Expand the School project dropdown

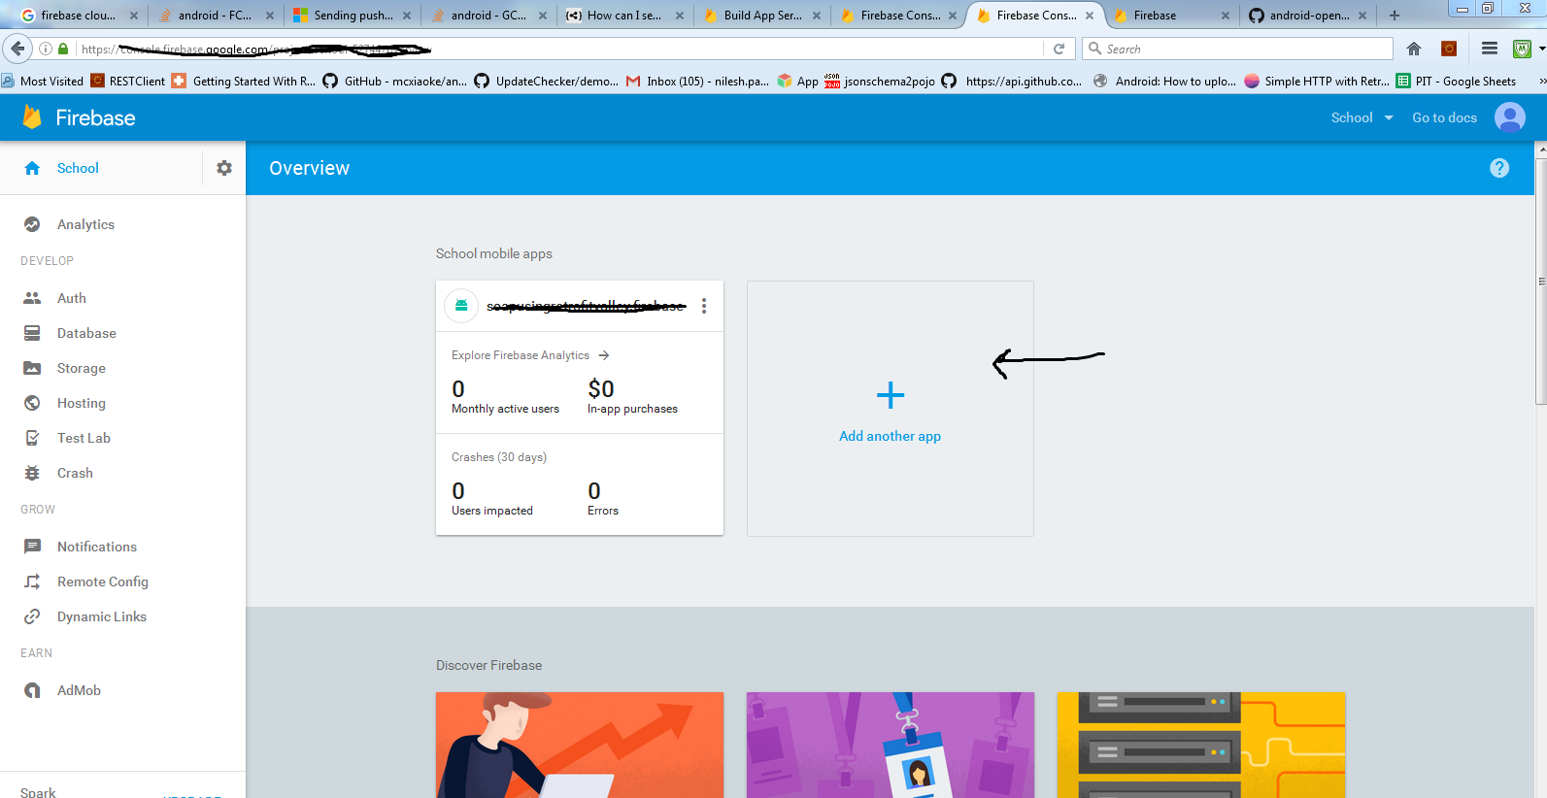1362,117
